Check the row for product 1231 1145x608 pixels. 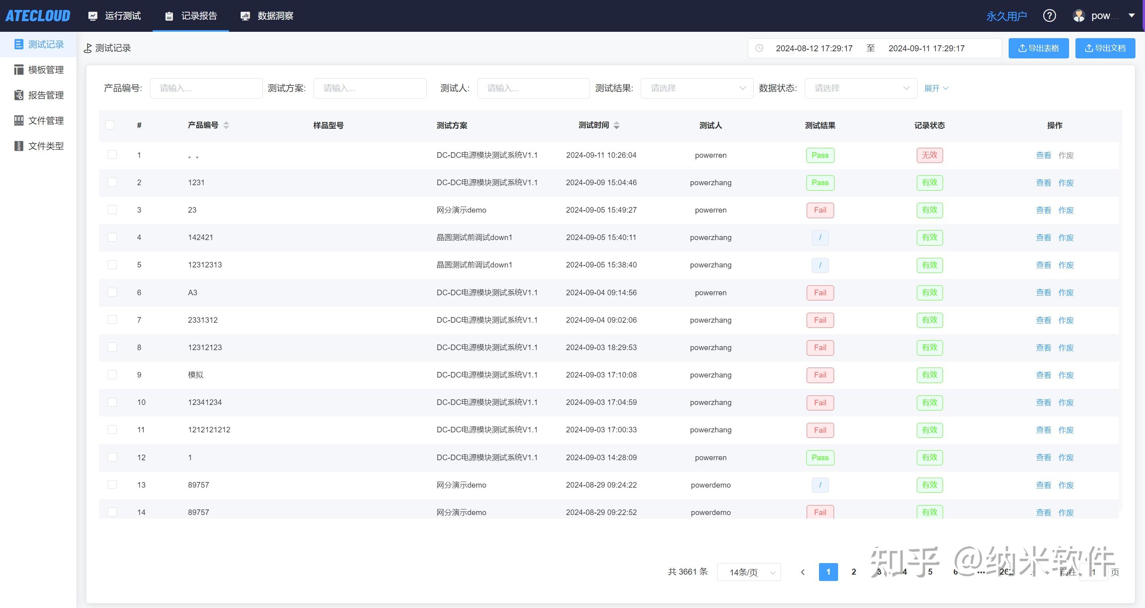point(112,182)
